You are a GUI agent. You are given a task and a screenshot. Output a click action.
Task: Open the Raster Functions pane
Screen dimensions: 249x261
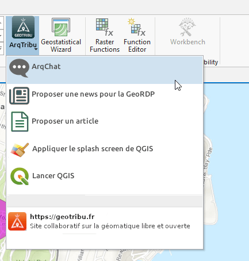click(x=105, y=36)
